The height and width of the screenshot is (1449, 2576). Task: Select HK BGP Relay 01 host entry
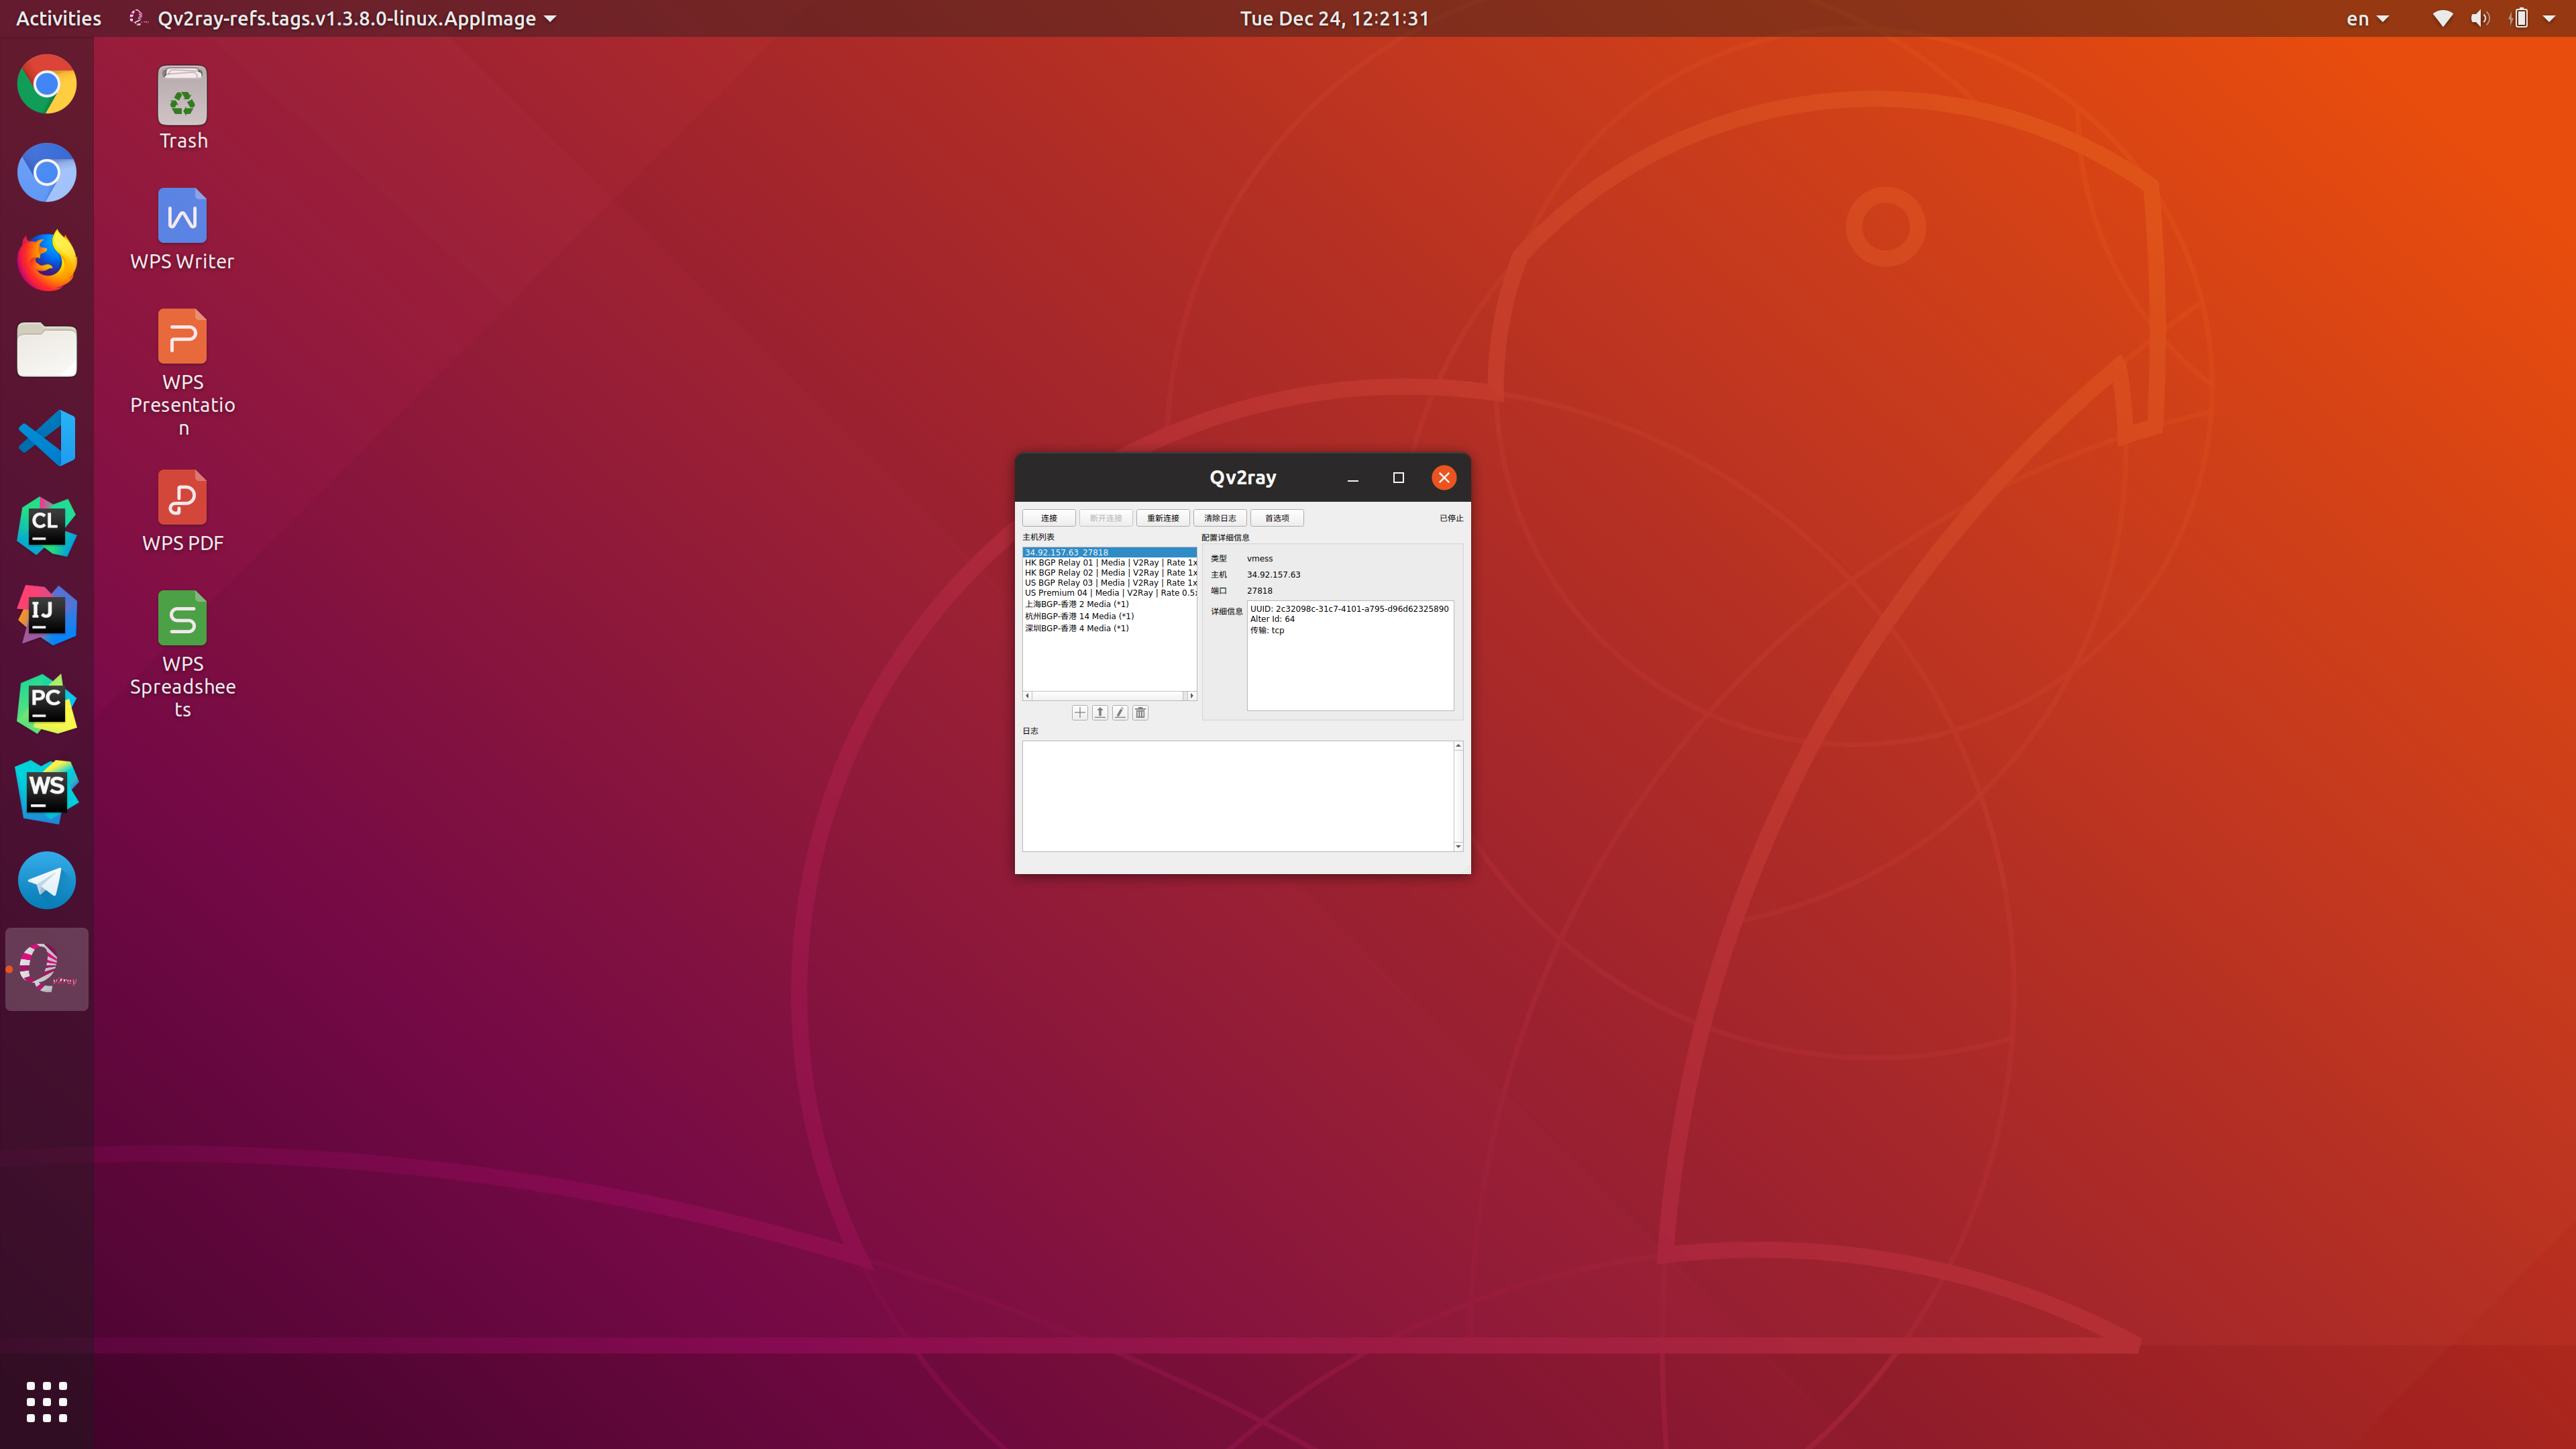tap(1109, 562)
